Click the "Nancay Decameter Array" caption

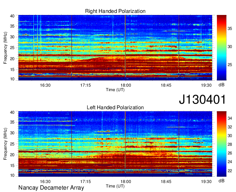pyautogui.click(x=51, y=188)
